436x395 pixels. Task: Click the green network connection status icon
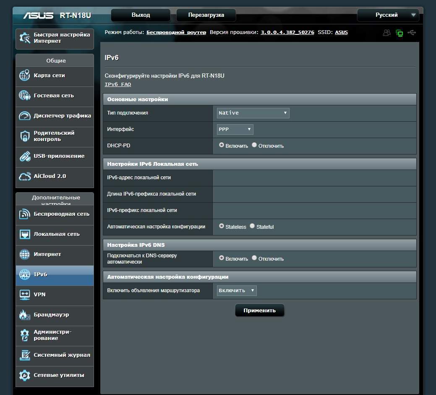click(x=399, y=33)
